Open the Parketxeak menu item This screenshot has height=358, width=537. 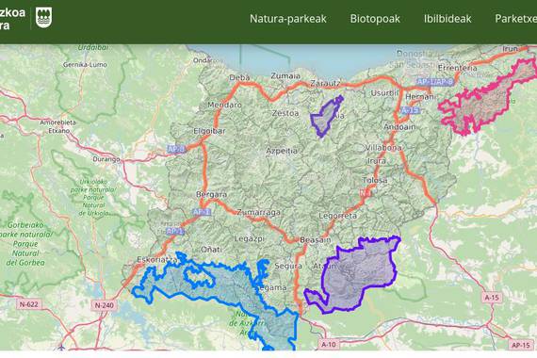[515, 19]
